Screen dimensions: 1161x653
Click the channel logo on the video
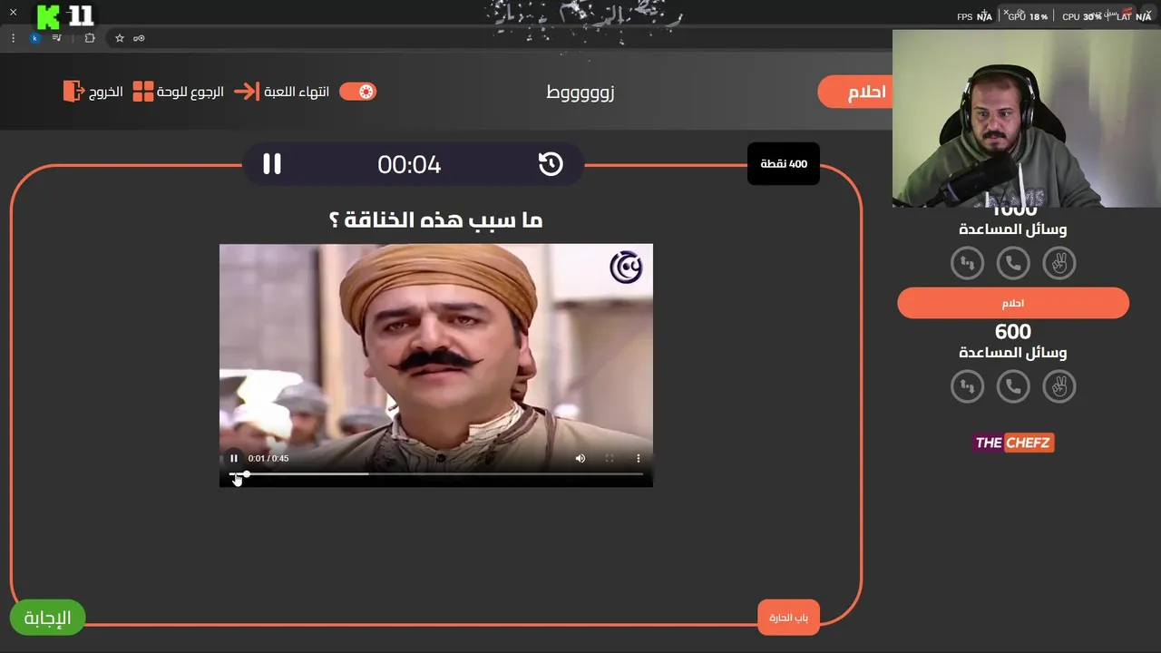click(626, 268)
